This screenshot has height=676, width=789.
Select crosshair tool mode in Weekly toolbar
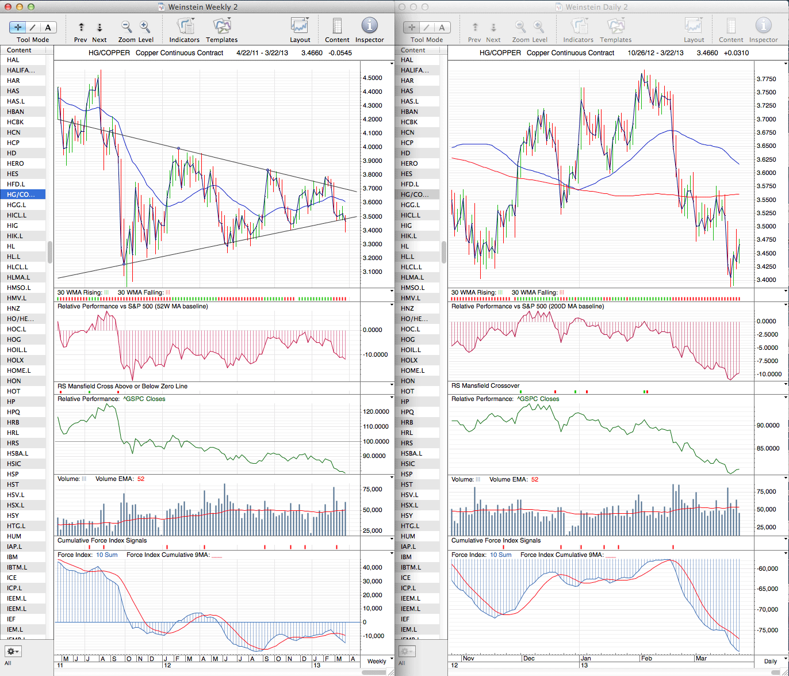point(18,27)
